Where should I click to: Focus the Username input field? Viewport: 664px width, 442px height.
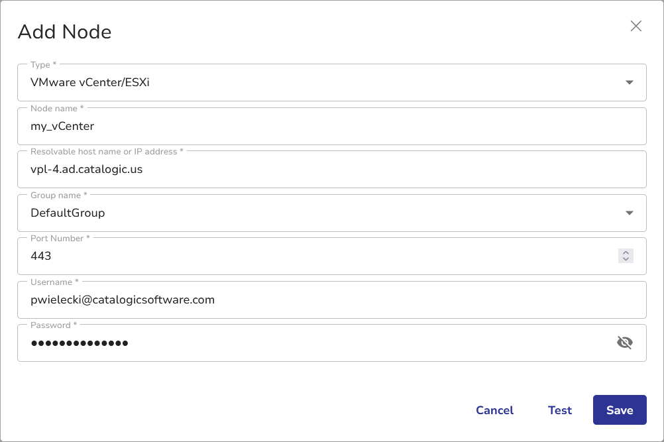pyautogui.click(x=318, y=300)
